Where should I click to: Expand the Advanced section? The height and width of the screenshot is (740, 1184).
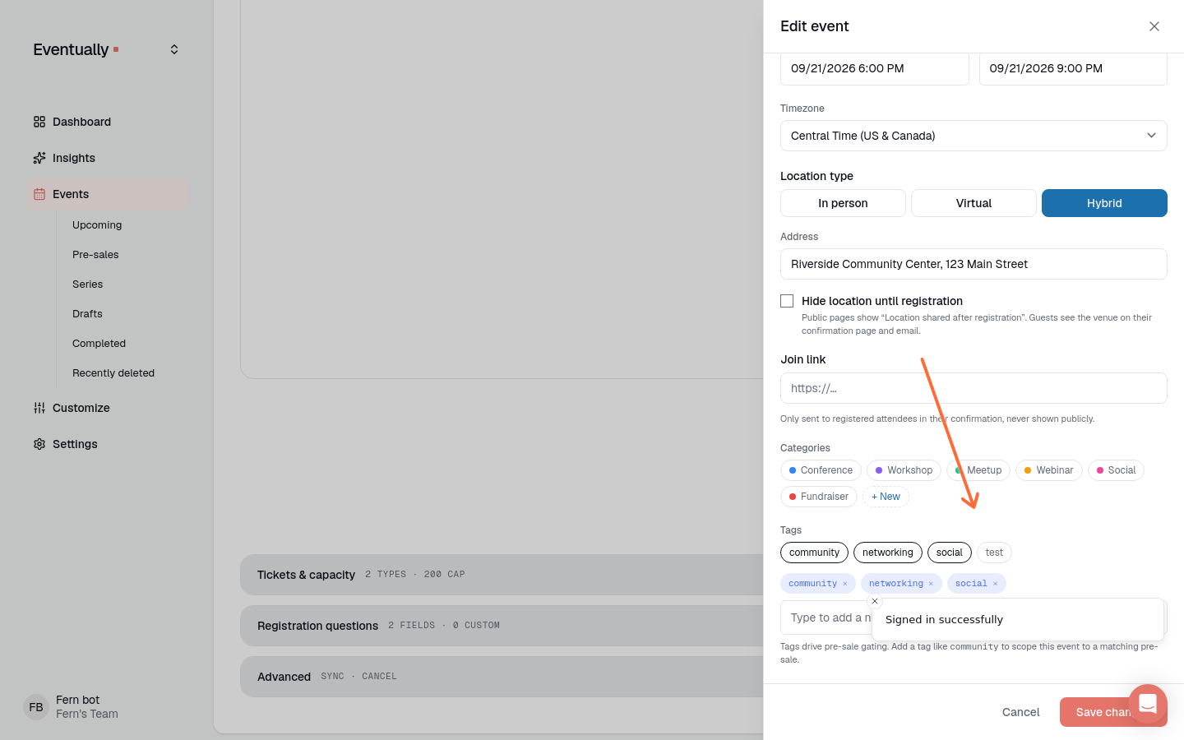tap(502, 677)
